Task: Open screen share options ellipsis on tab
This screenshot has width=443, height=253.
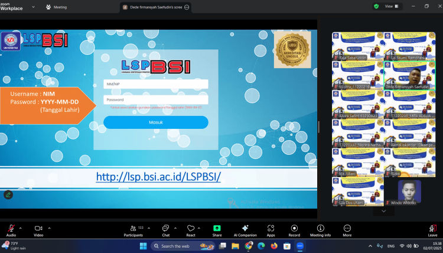Action: pyautogui.click(x=187, y=7)
